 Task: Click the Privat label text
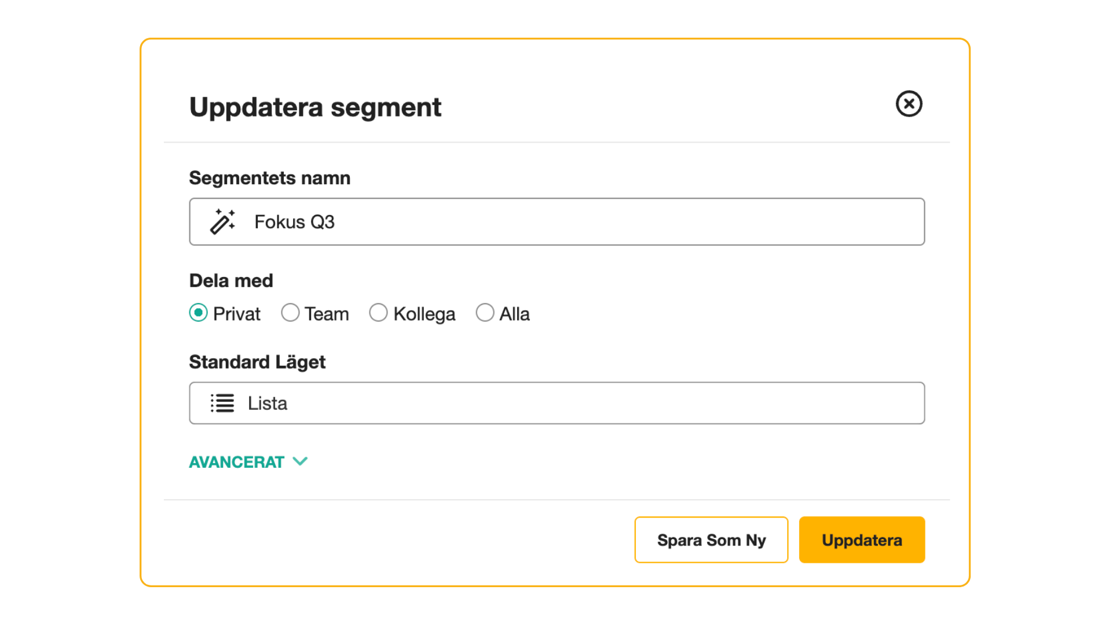tap(237, 314)
